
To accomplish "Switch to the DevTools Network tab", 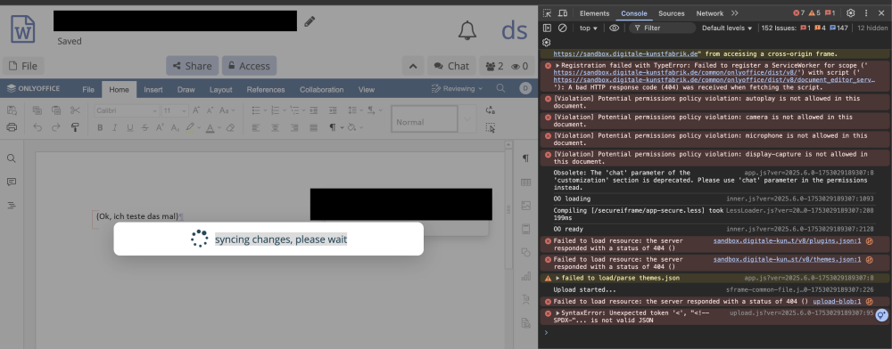I will [x=710, y=13].
